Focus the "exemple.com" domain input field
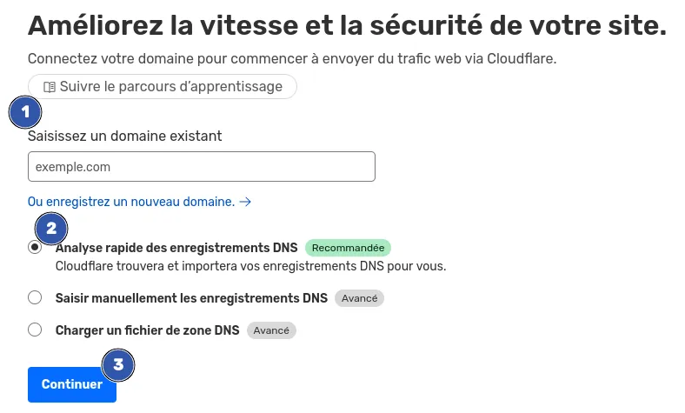This screenshot has width=685, height=413. coord(201,167)
